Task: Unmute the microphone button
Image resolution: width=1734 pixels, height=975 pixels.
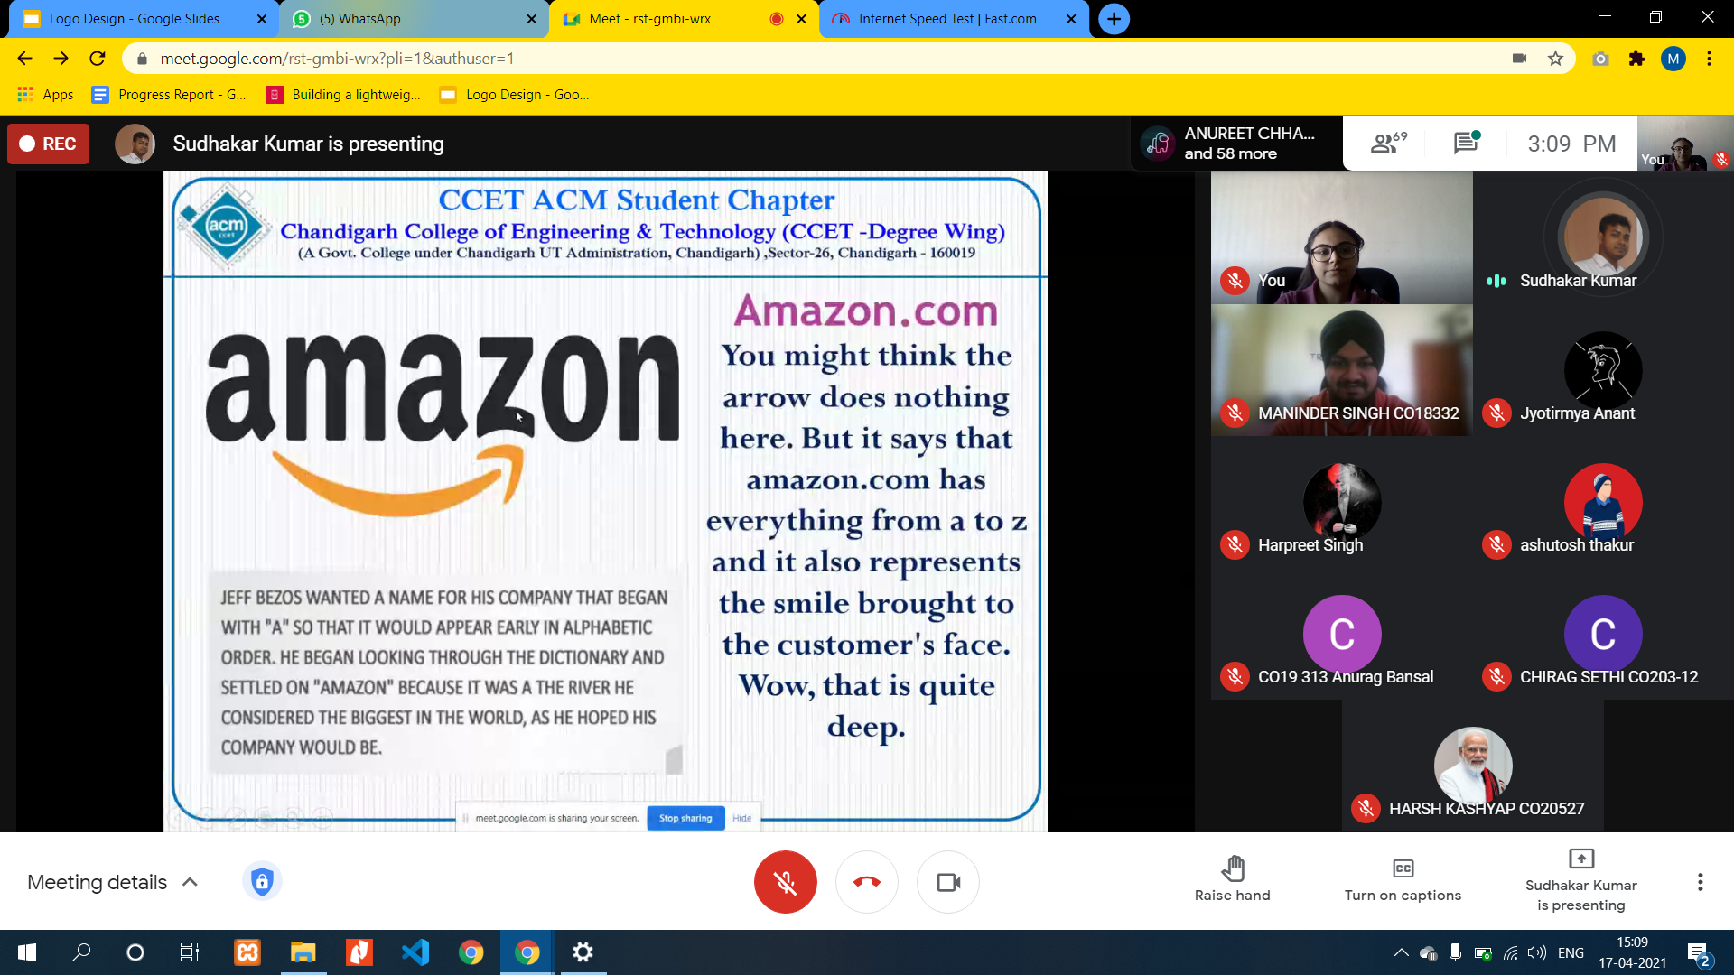Action: click(785, 882)
